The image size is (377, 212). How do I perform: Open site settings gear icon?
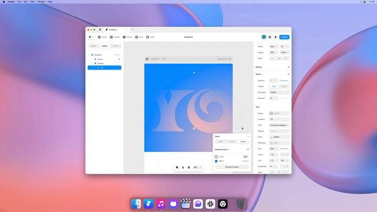[270, 37]
